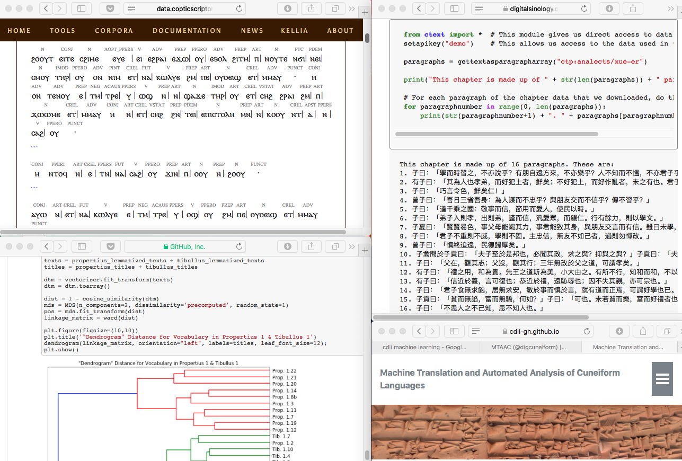The height and width of the screenshot is (461, 682).
Task: Click the vertical scrollbar in the GitHub window
Action: (x=367, y=455)
